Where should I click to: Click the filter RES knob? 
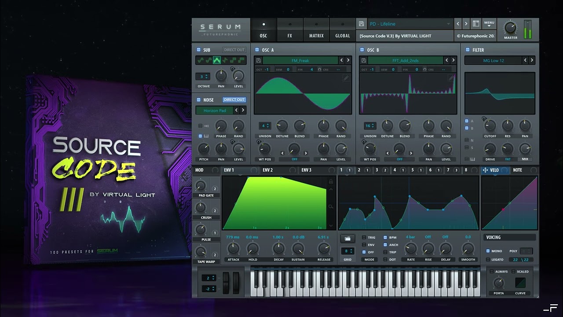tap(508, 126)
